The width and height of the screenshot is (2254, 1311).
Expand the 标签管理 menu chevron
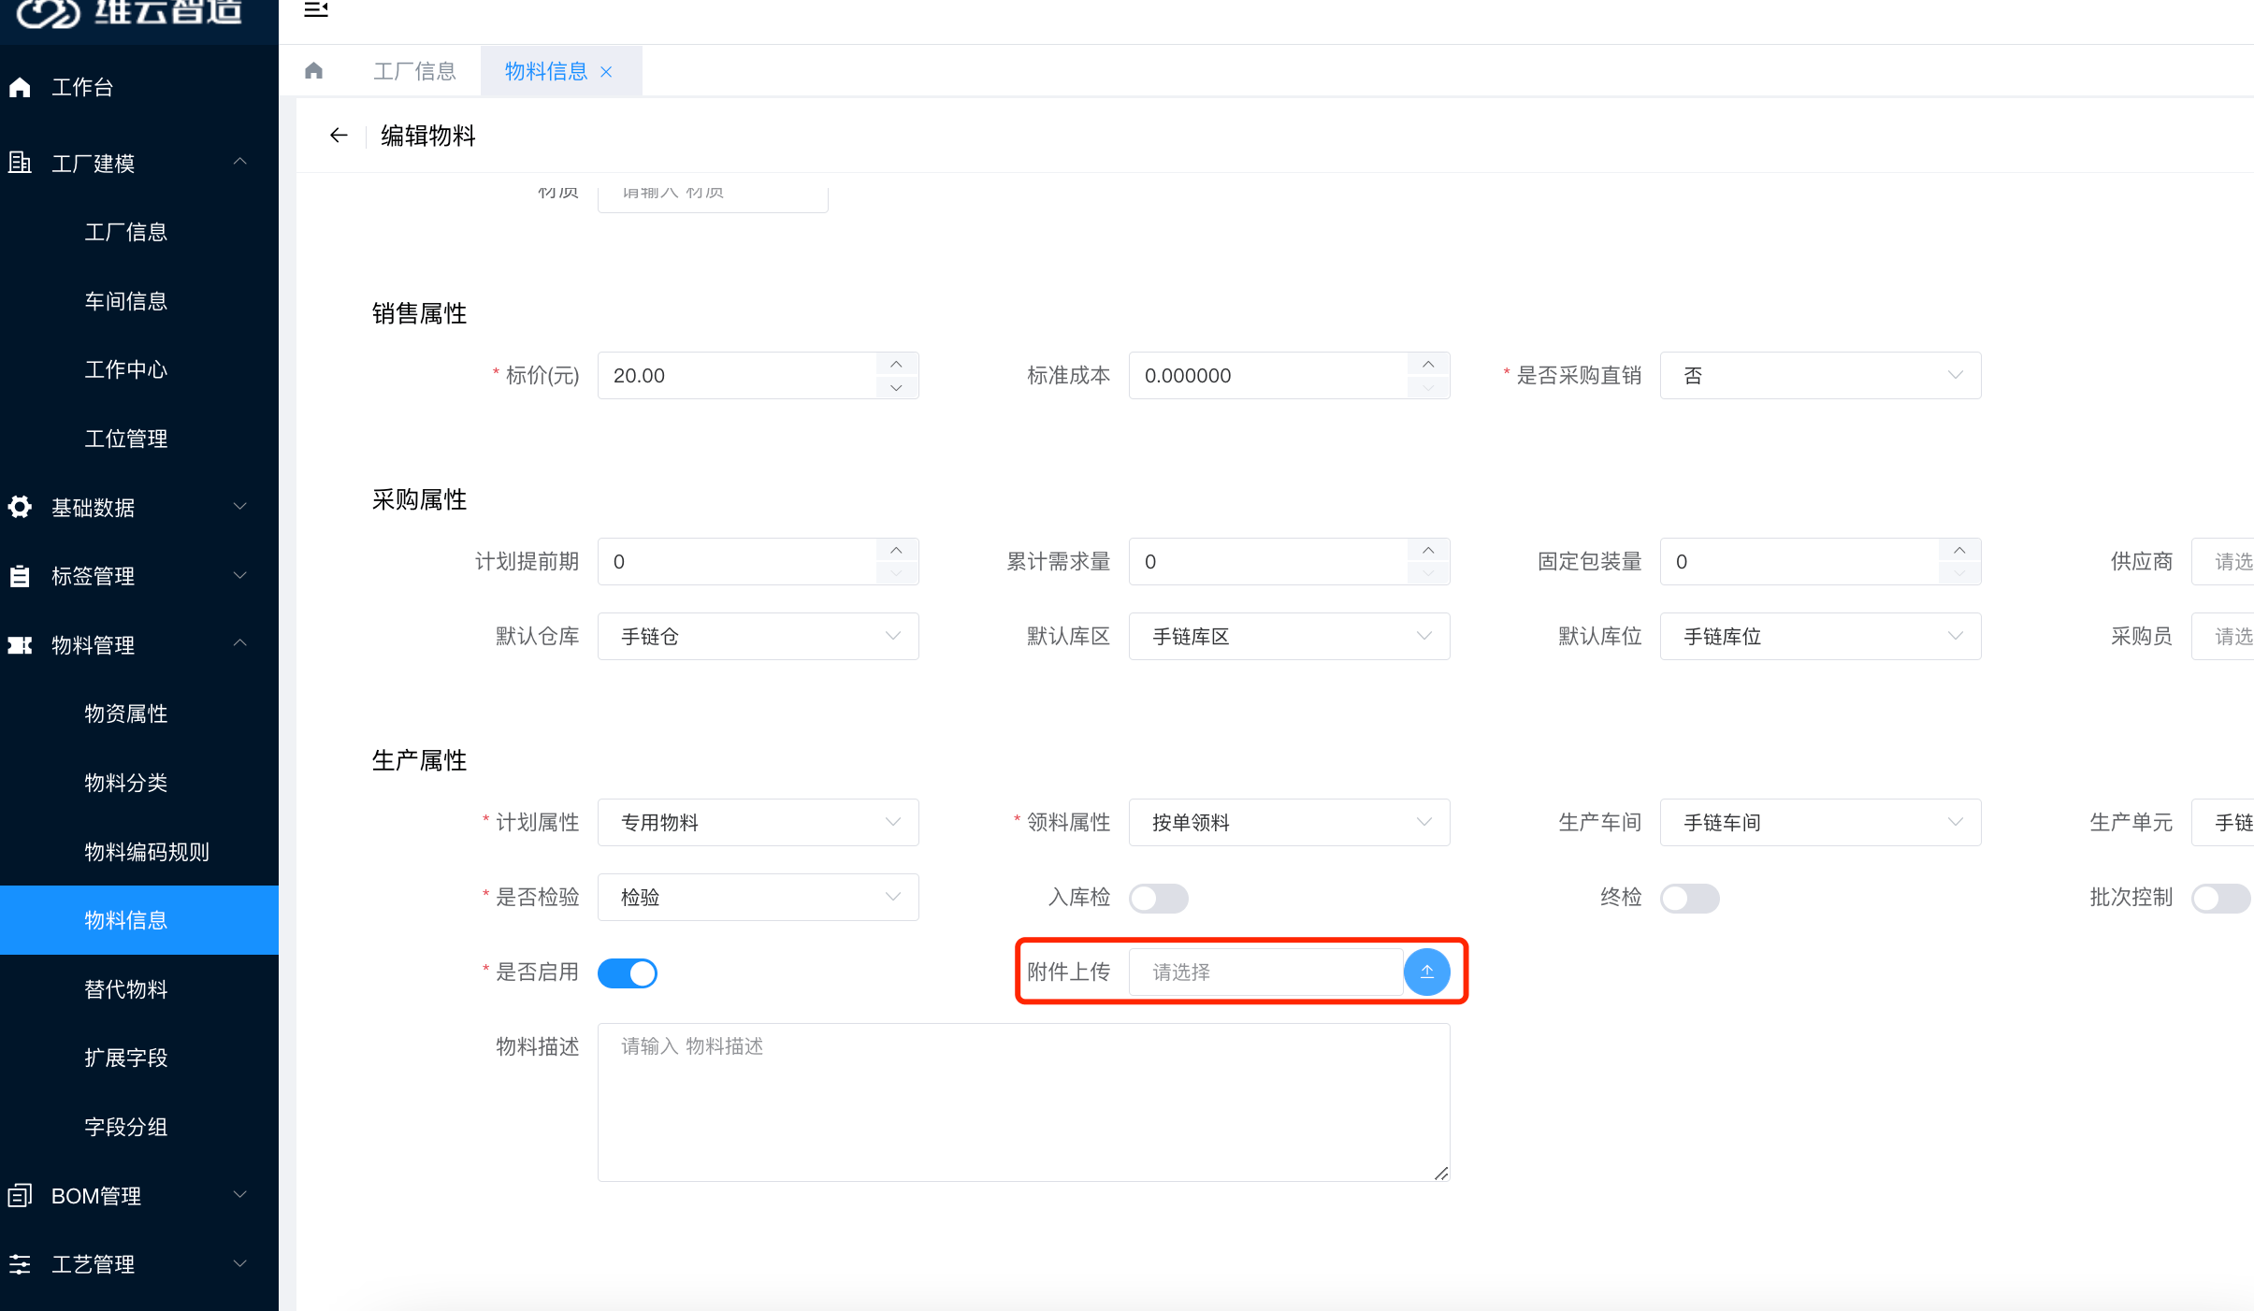pyautogui.click(x=239, y=575)
